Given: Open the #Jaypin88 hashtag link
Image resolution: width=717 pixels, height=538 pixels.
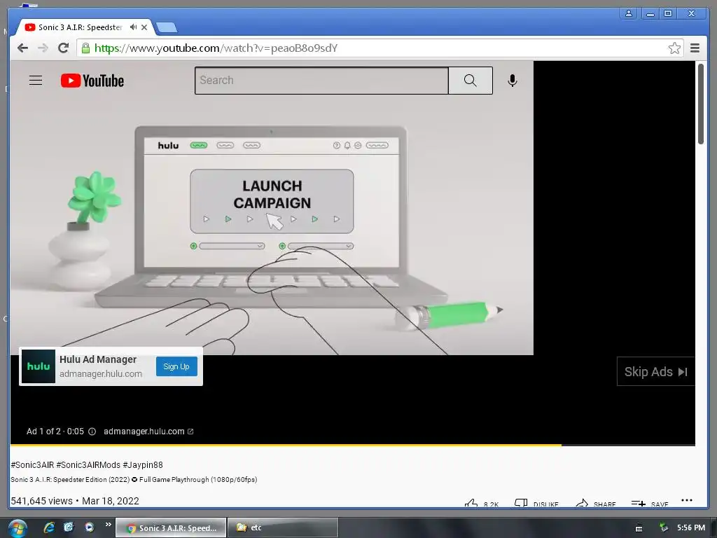Looking at the screenshot, I should pyautogui.click(x=143, y=465).
